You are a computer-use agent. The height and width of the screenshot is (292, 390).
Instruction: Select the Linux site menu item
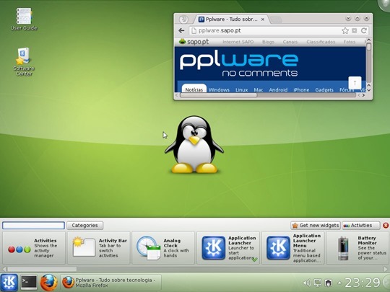pos(241,89)
